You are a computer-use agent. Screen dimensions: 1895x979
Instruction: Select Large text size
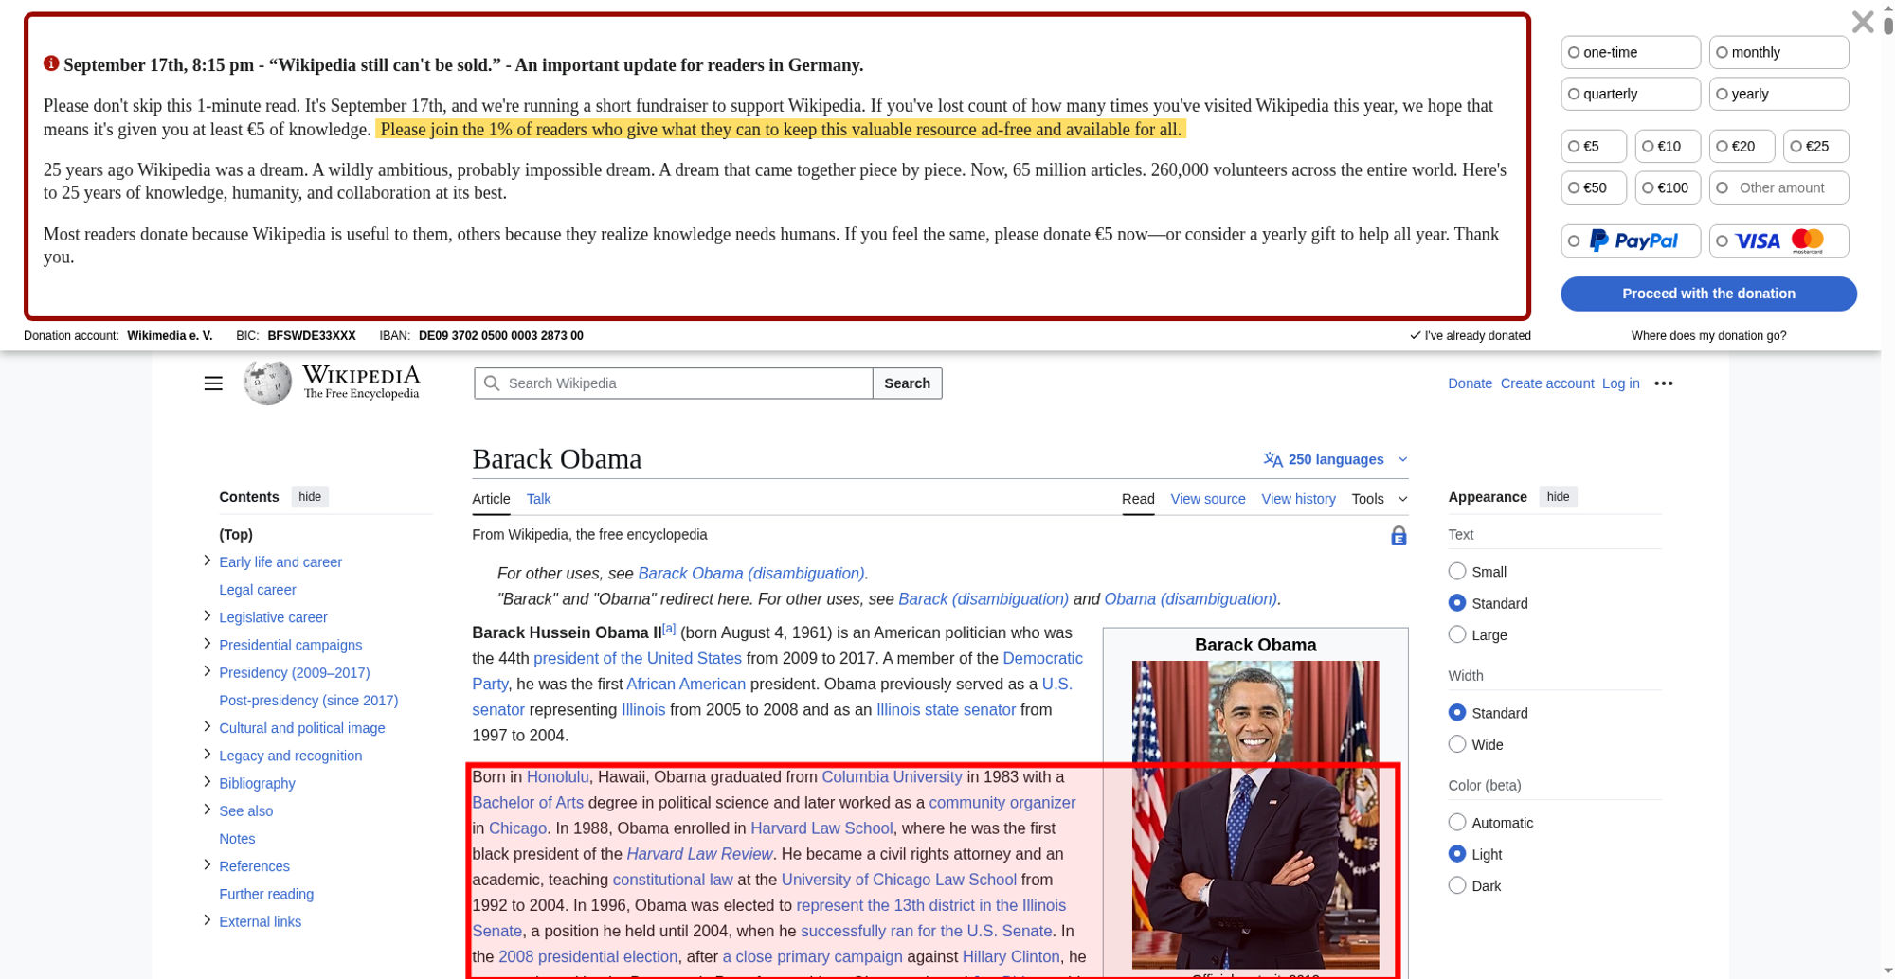[1457, 634]
